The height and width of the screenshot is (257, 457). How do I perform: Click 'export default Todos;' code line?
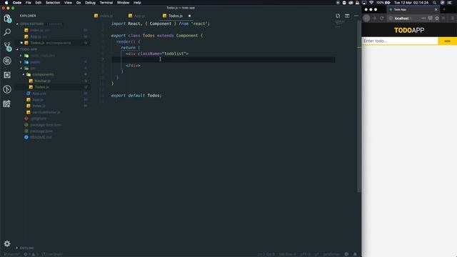[136, 95]
